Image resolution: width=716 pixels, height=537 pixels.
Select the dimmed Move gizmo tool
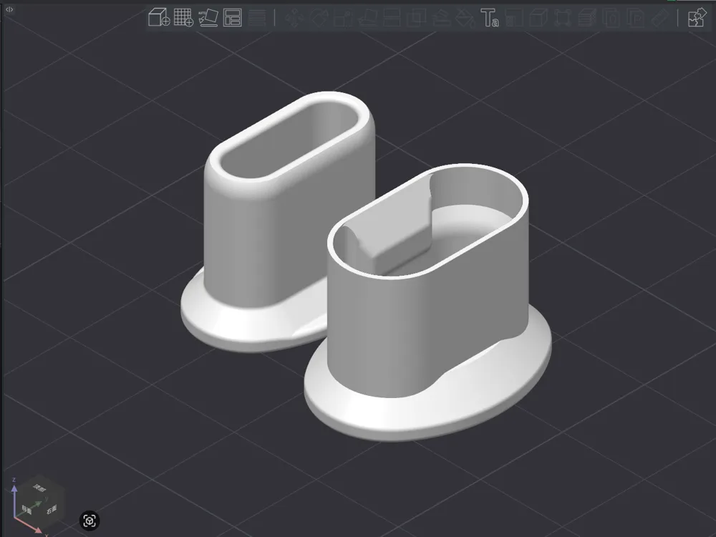[294, 17]
